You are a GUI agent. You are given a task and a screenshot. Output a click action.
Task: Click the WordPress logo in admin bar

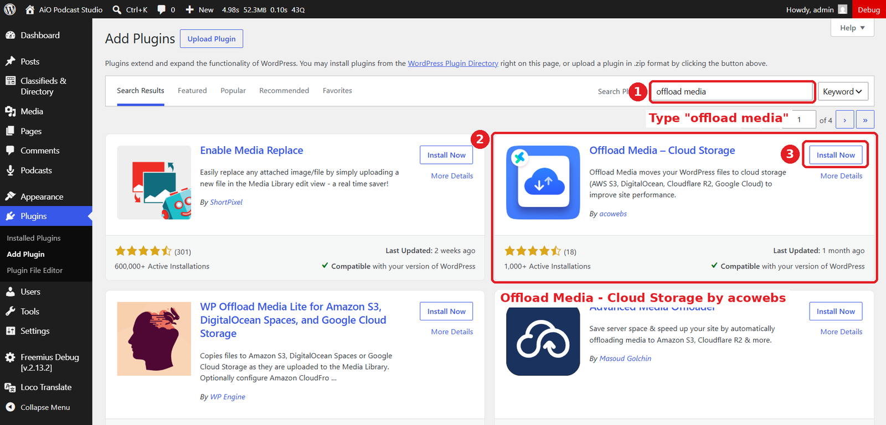[x=10, y=9]
